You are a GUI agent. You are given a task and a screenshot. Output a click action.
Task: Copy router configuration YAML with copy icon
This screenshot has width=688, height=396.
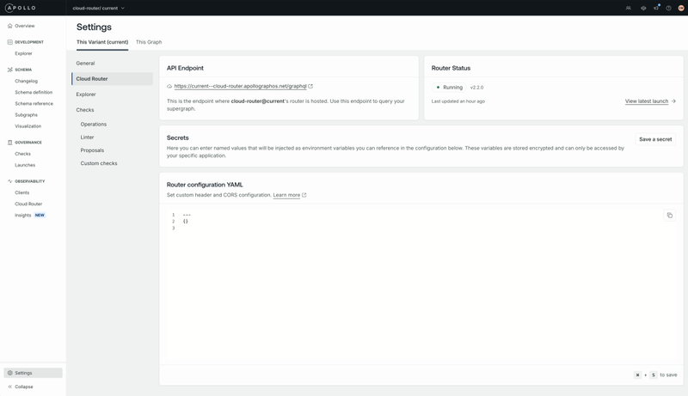click(670, 215)
